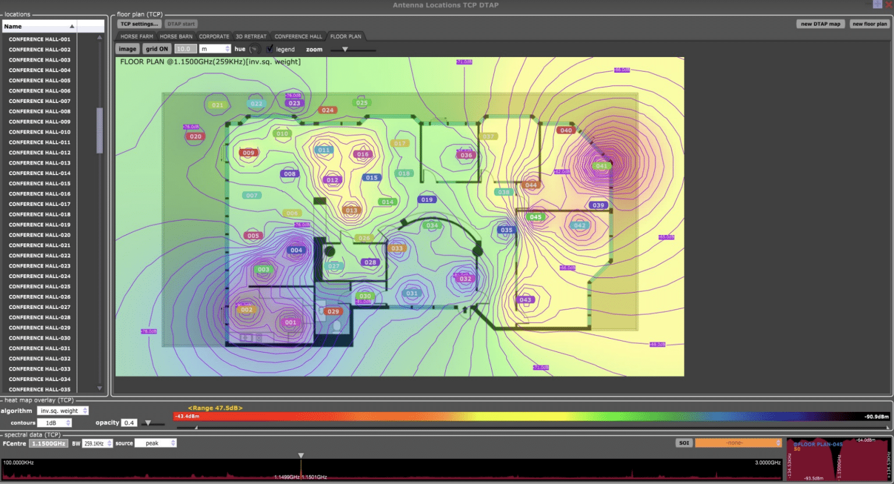Select CONFERENCE HALL-010 in the locations list
Viewport: 894px width, 484px height.
(x=38, y=131)
